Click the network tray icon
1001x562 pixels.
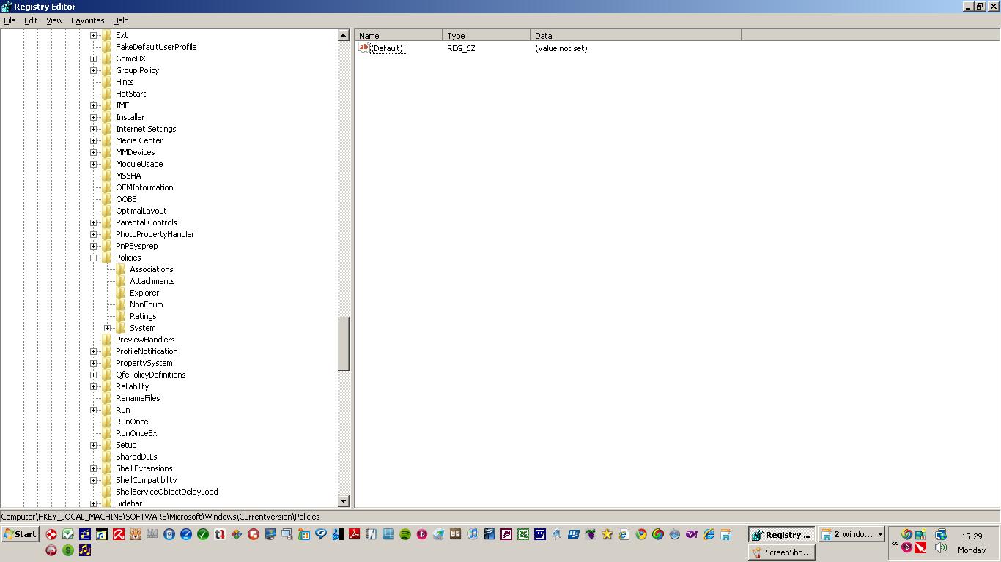941,534
